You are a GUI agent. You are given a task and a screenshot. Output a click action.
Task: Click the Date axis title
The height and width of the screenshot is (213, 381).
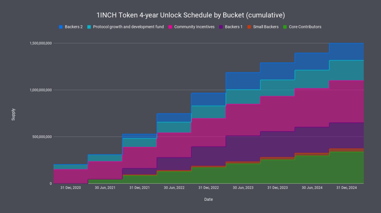pos(208,199)
